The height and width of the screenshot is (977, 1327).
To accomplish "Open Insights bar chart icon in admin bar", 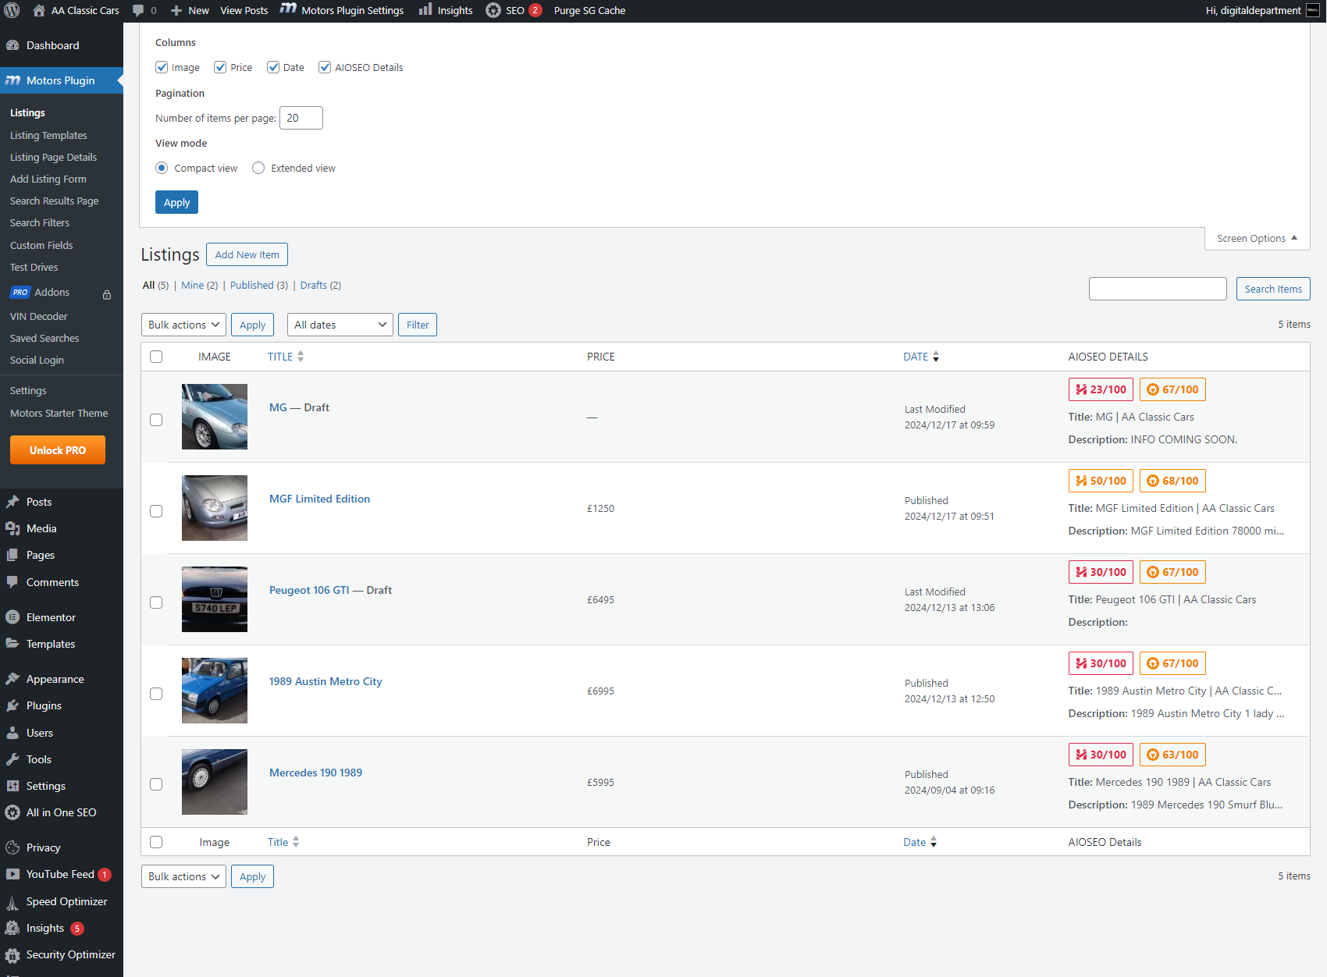I will pos(425,10).
